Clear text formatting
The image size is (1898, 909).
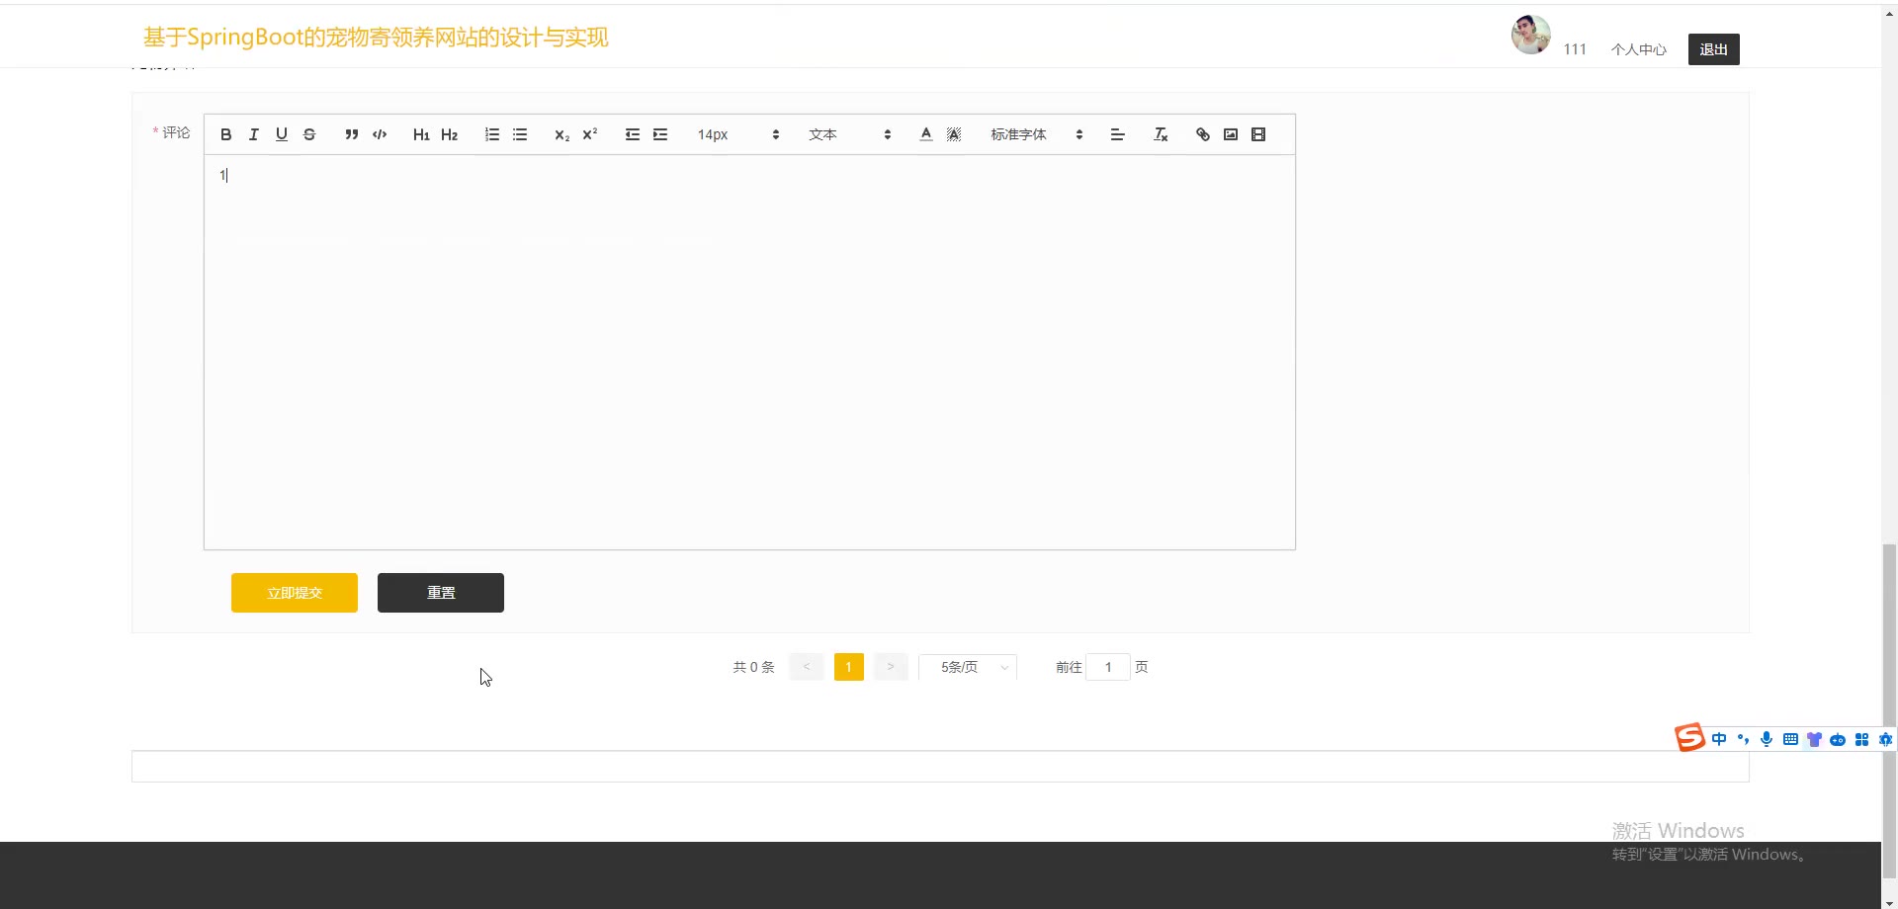(1161, 134)
